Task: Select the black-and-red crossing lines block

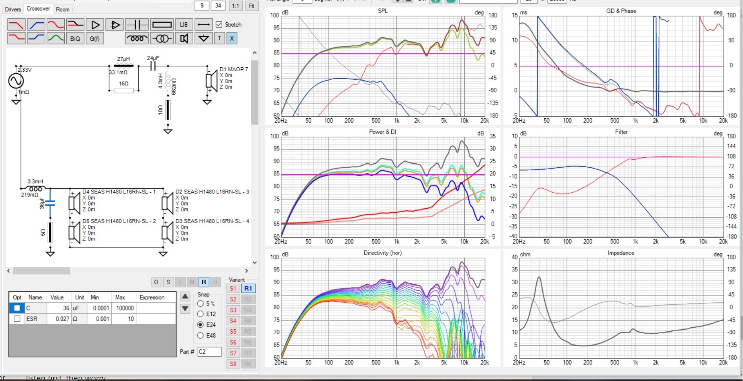Action: [75, 25]
